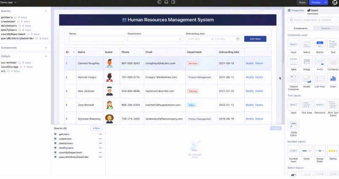This screenshot has width=339, height=179.
Task: Click Modify link for Jone Reichelt
Action: tap(250, 105)
